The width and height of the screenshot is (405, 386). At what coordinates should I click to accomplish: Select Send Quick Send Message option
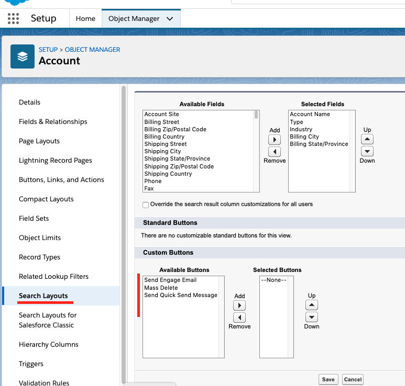tap(181, 295)
